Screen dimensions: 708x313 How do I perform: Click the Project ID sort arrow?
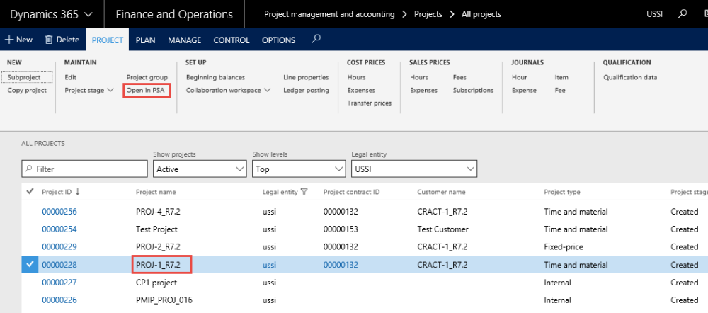pos(77,192)
